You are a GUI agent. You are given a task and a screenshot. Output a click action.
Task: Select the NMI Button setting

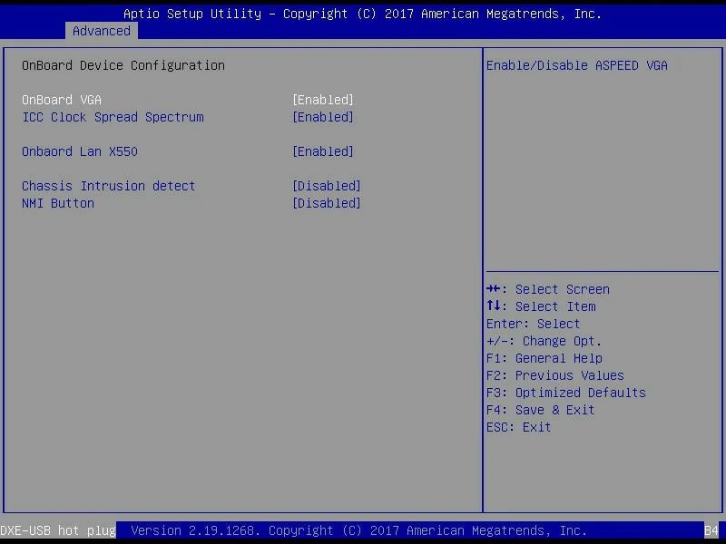coord(58,203)
